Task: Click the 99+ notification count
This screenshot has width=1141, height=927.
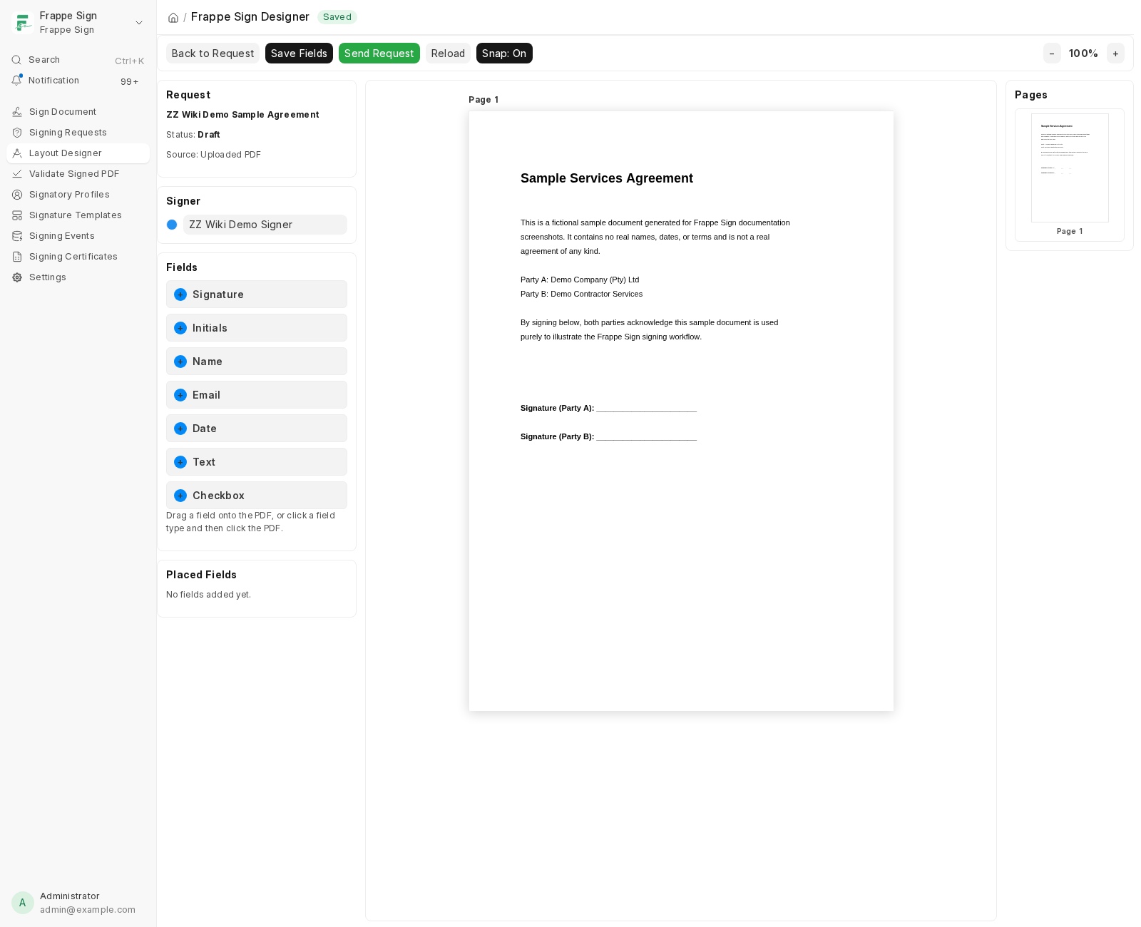Action: coord(130,82)
